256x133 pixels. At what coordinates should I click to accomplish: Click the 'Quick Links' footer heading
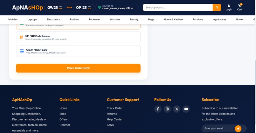69,100
